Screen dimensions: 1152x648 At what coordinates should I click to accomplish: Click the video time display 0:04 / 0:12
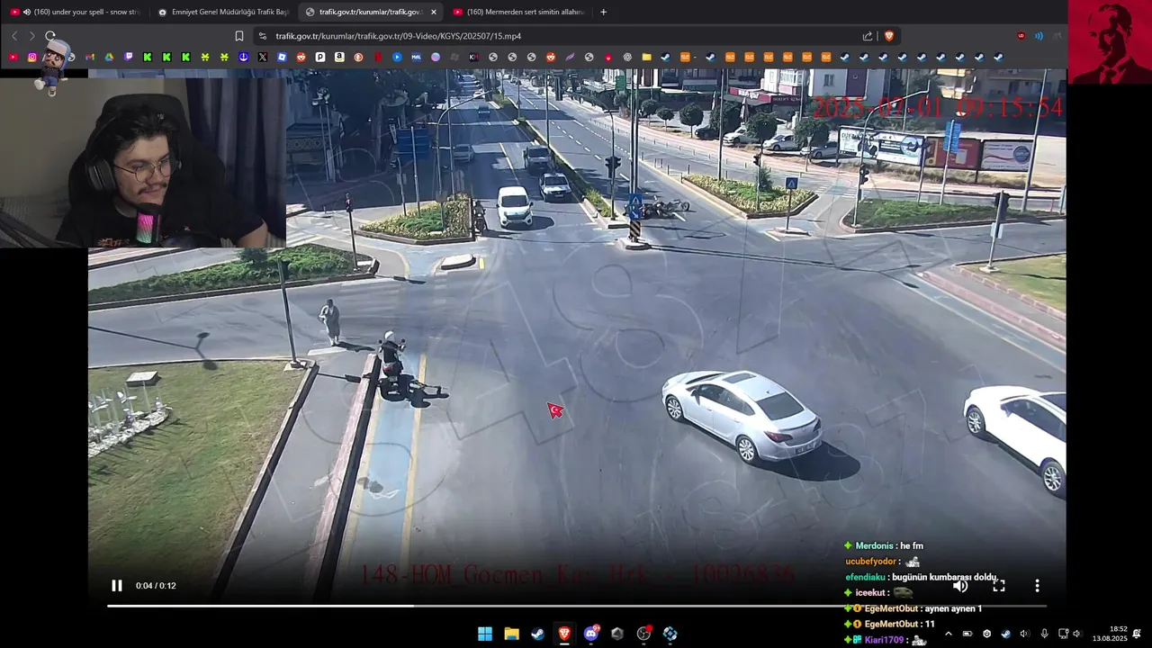click(156, 586)
